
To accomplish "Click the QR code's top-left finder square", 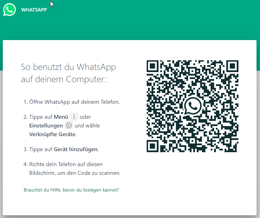I will tap(153, 67).
